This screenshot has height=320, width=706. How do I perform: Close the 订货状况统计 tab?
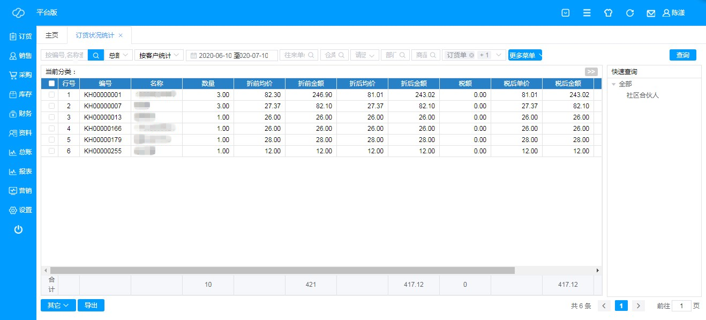pos(121,35)
